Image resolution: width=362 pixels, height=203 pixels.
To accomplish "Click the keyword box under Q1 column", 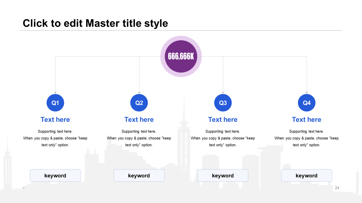I will pyautogui.click(x=55, y=175).
